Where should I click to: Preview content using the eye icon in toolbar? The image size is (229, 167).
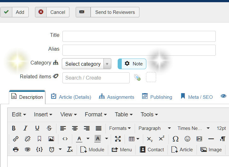(x=27, y=149)
